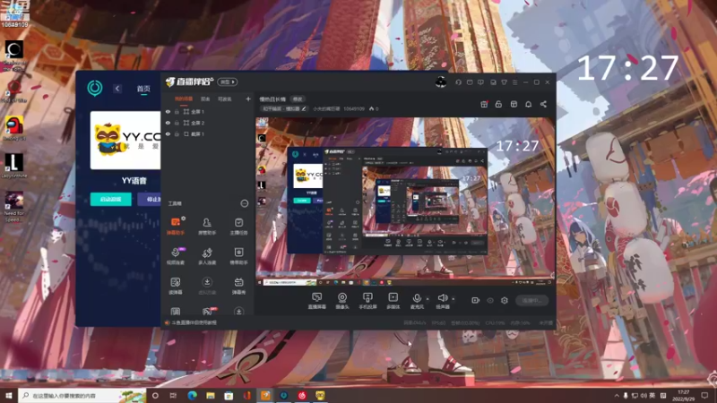Image resolution: width=717 pixels, height=403 pixels.
Task: Open hamburger menu icon in title bar
Action: (x=514, y=82)
